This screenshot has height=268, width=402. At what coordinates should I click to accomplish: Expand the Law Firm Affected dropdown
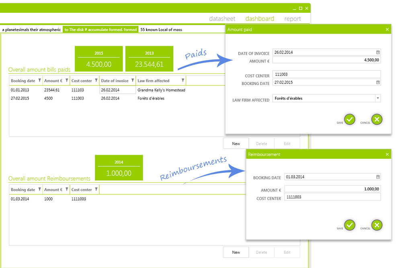377,98
